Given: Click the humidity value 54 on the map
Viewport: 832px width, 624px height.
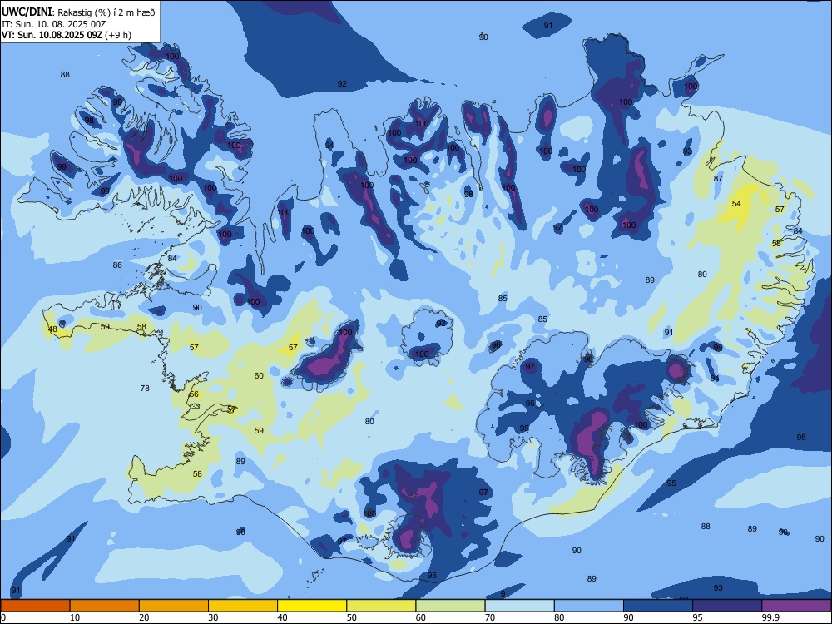Looking at the screenshot, I should [x=736, y=204].
